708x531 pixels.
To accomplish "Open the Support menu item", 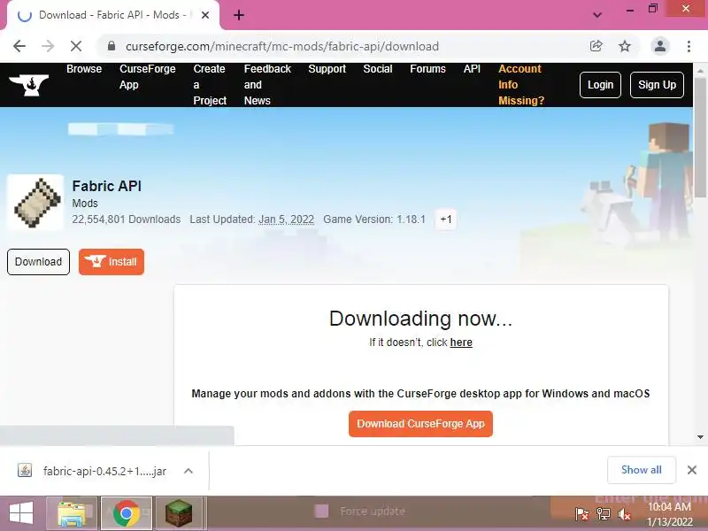I will click(x=327, y=69).
